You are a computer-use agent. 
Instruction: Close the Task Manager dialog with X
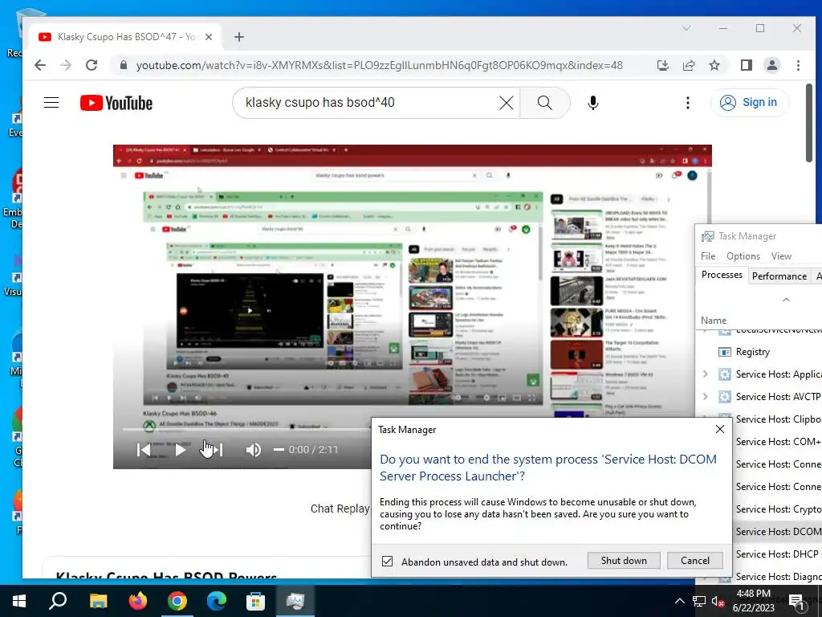tap(720, 429)
